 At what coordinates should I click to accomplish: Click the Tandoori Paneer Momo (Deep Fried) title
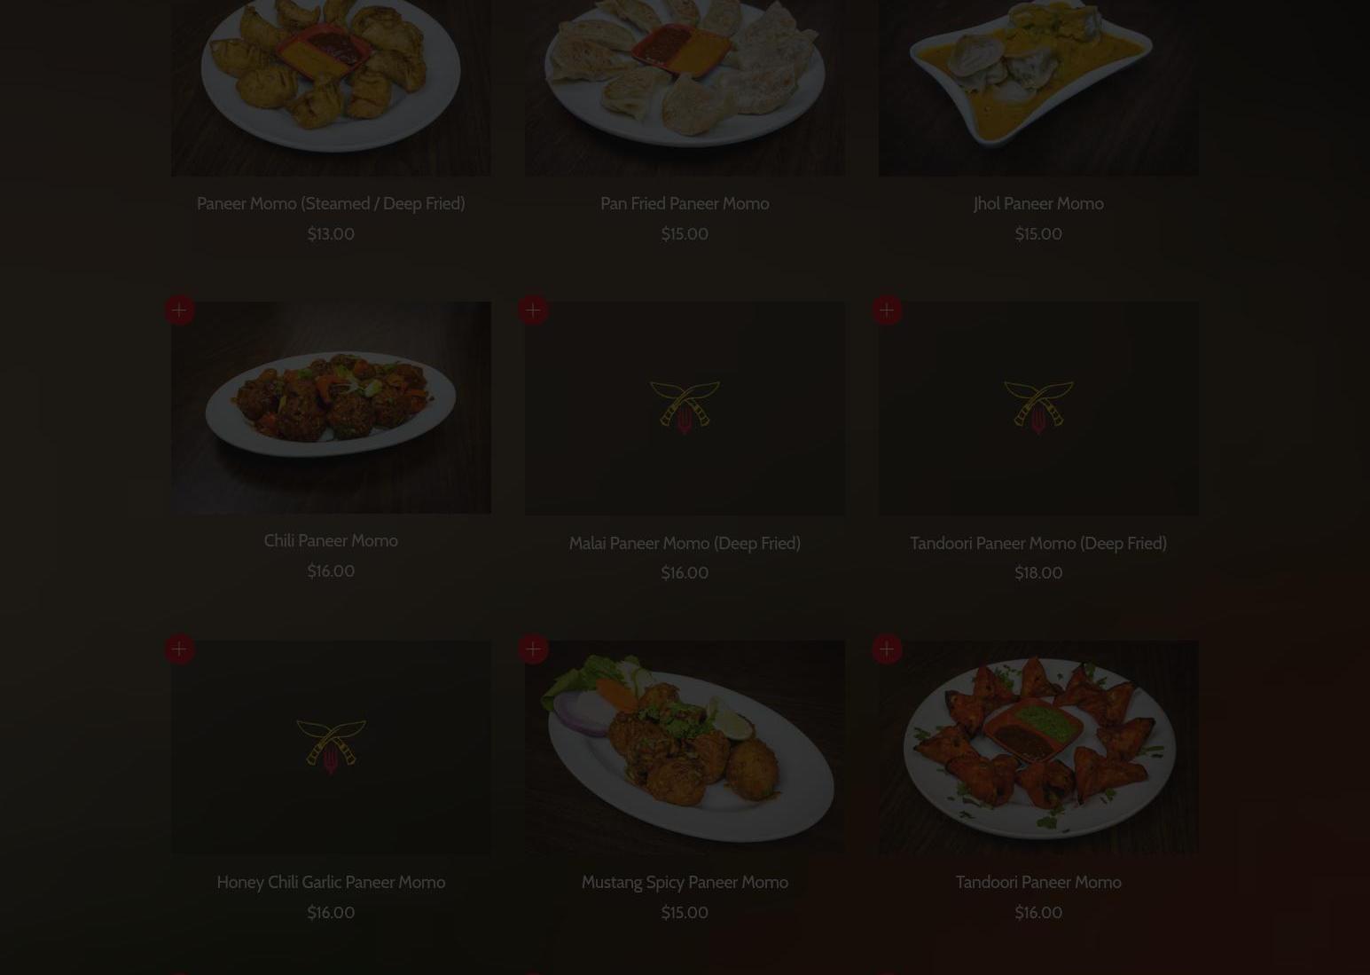1038,543
